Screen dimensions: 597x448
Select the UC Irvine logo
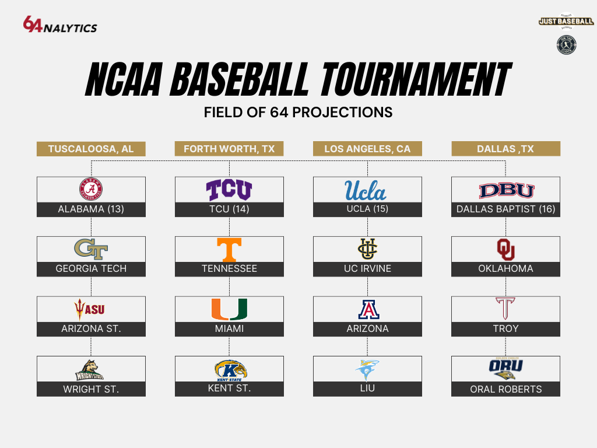[367, 249]
